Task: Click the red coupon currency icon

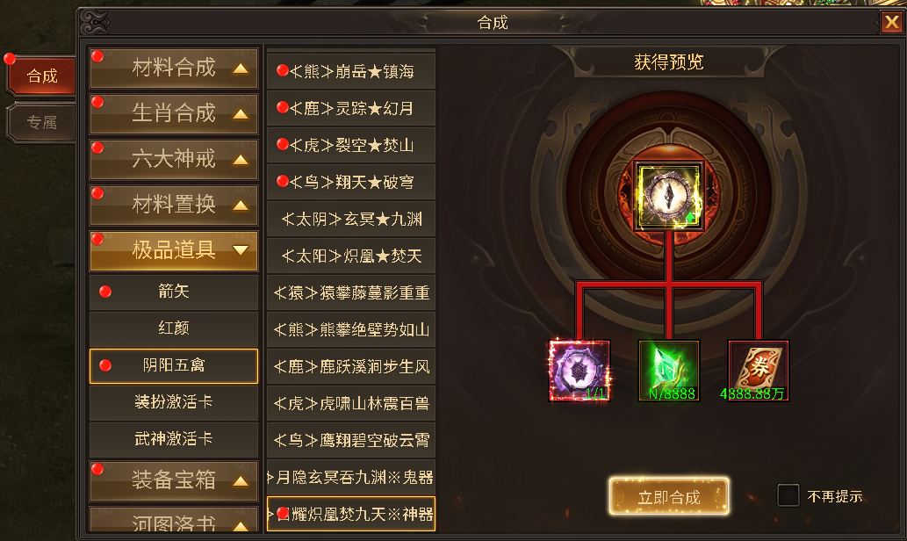Action: pyautogui.click(x=759, y=371)
